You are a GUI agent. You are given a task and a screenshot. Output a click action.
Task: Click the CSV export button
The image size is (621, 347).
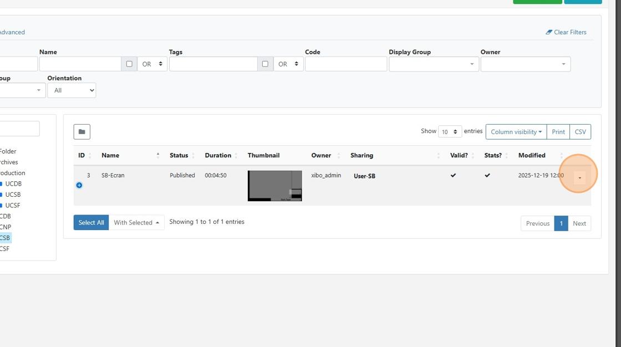(x=580, y=132)
